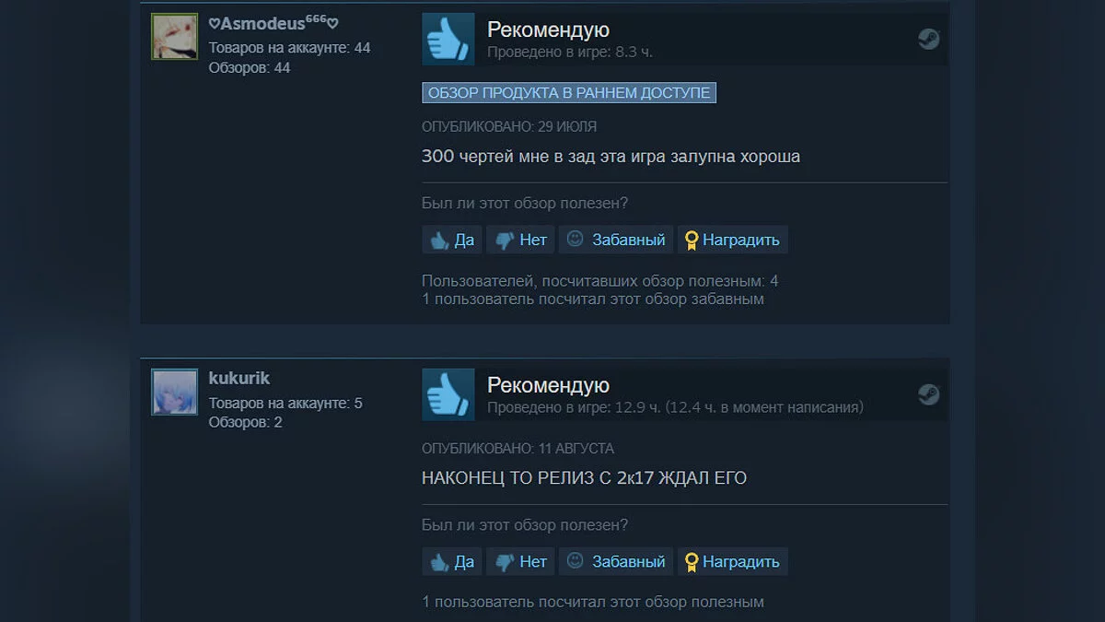1105x622 pixels.
Task: Click Steam logo icon in Asmodeus review header
Action: coord(928,40)
